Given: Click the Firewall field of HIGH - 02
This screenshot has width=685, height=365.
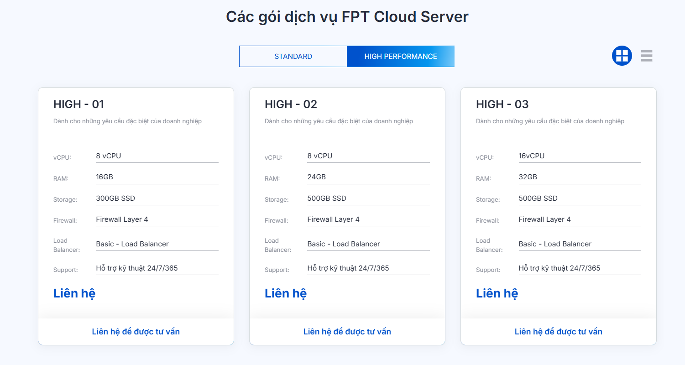Looking at the screenshot, I should tap(368, 219).
